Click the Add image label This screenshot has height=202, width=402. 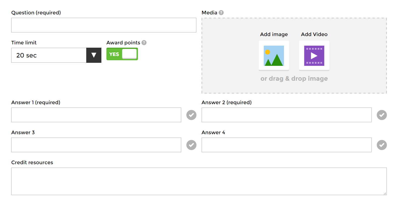(274, 34)
